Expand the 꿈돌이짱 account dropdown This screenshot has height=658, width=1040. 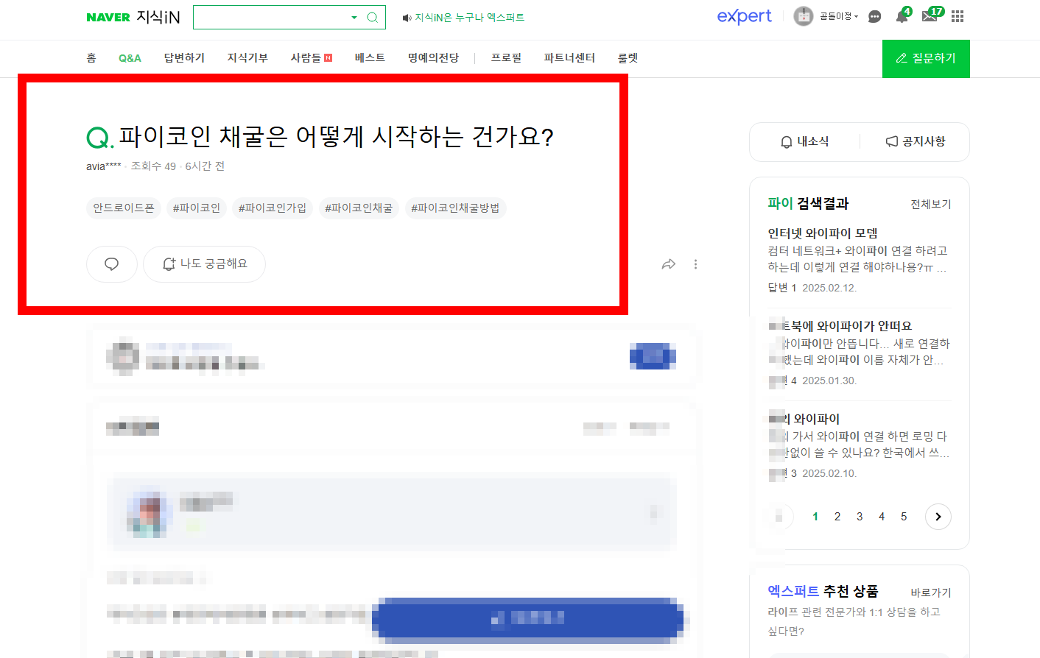[839, 16]
